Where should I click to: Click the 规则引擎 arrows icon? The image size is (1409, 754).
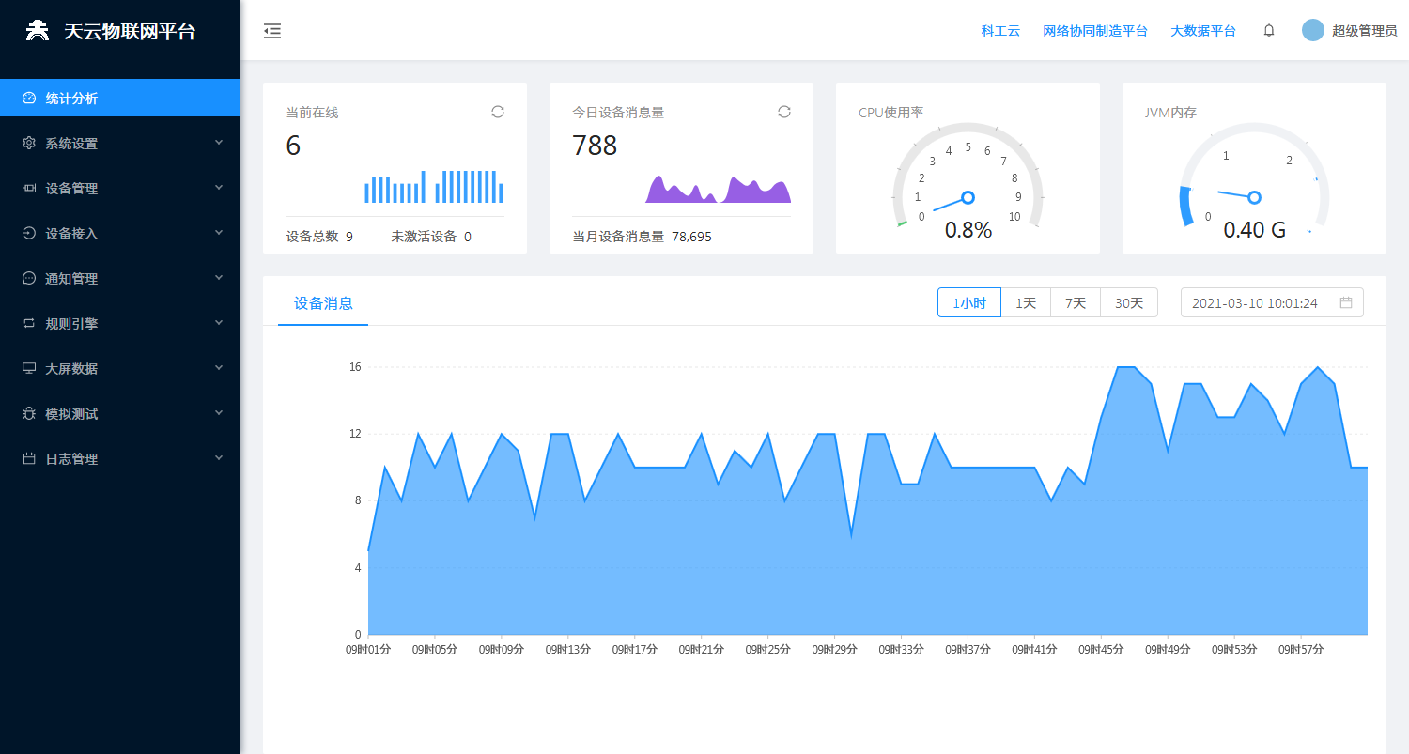[x=29, y=323]
